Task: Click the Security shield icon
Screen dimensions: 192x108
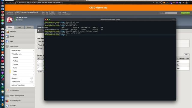Action: [x=7, y=106]
